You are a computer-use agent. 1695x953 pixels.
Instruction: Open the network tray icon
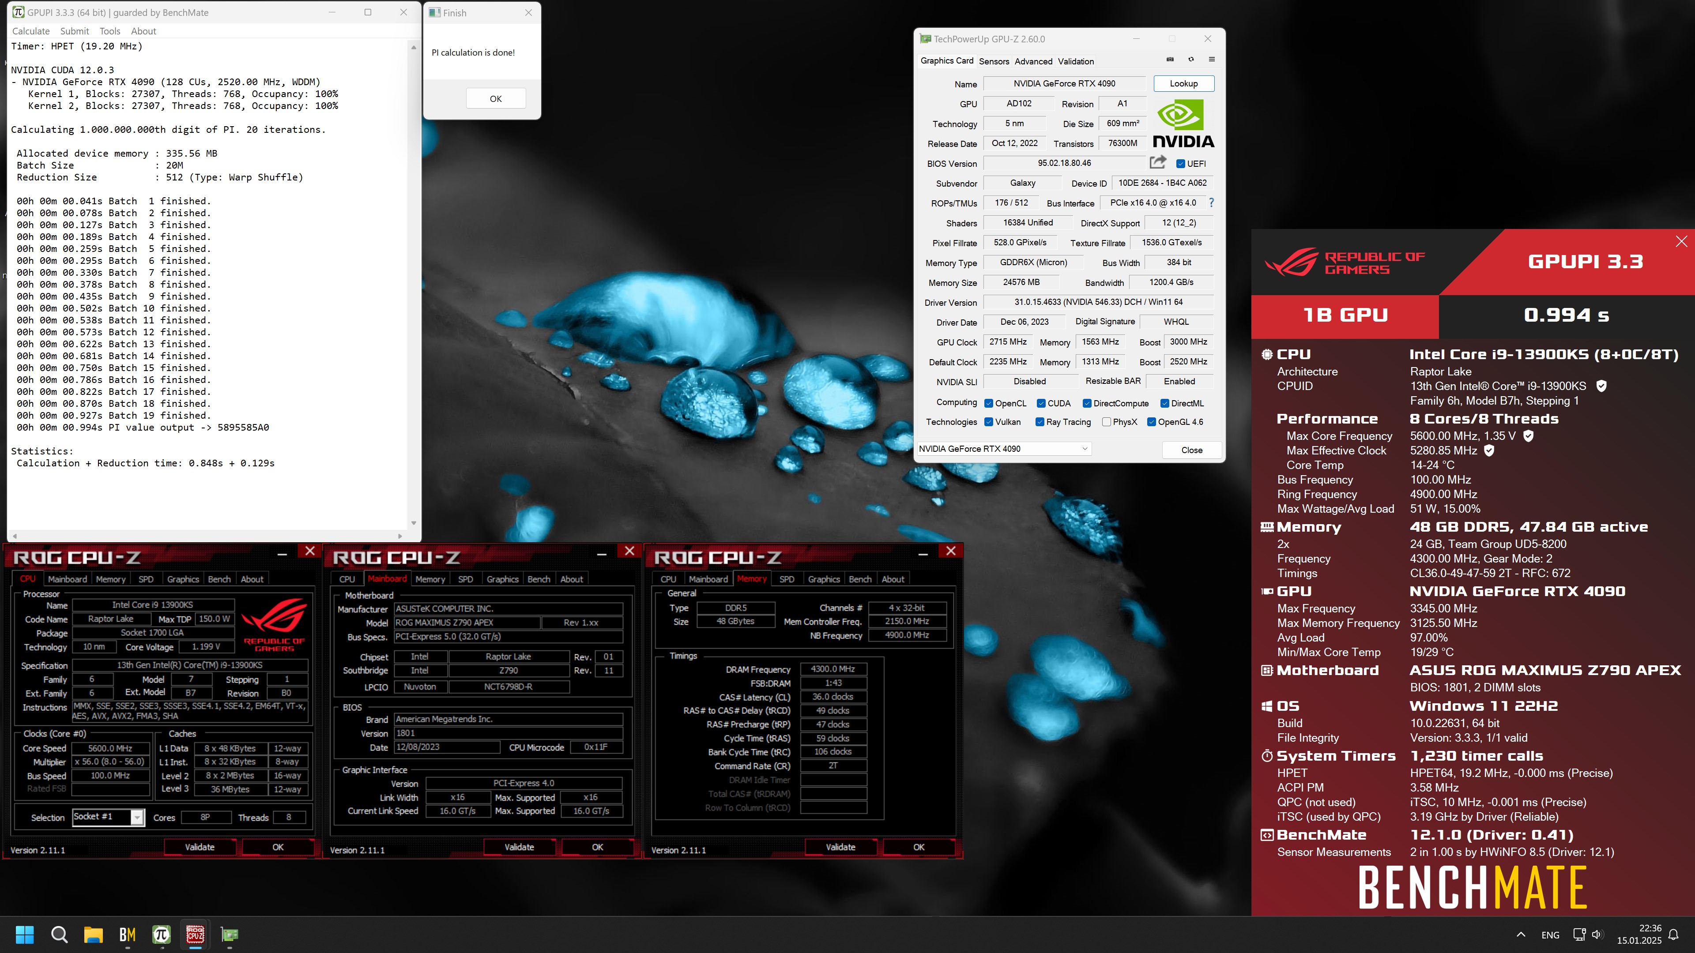click(1579, 934)
